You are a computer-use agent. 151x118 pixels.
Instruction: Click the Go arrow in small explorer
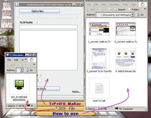click(29, 70)
